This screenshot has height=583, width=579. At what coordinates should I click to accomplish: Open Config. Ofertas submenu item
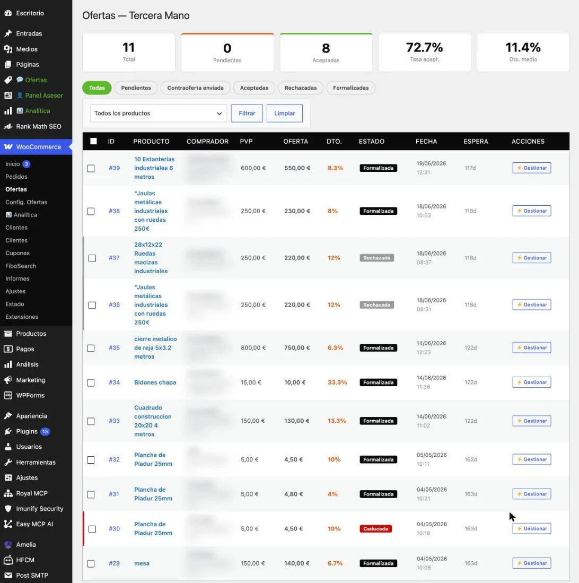pos(26,202)
